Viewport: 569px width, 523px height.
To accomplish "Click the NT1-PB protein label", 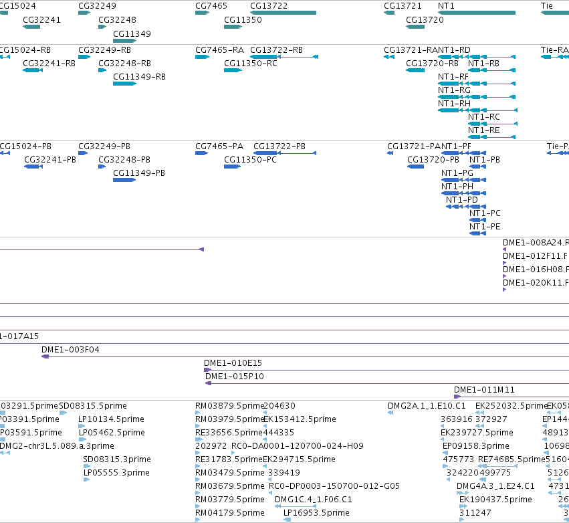I will [485, 160].
